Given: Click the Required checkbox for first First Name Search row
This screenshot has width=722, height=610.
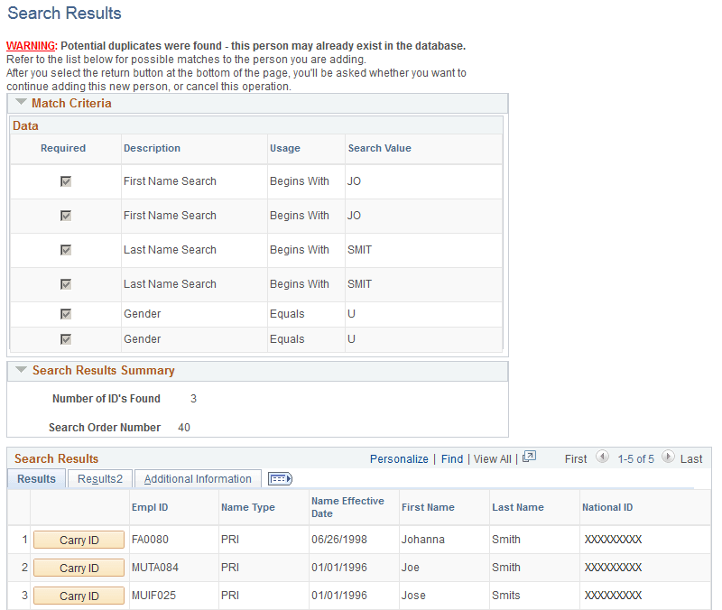Looking at the screenshot, I should point(65,180).
